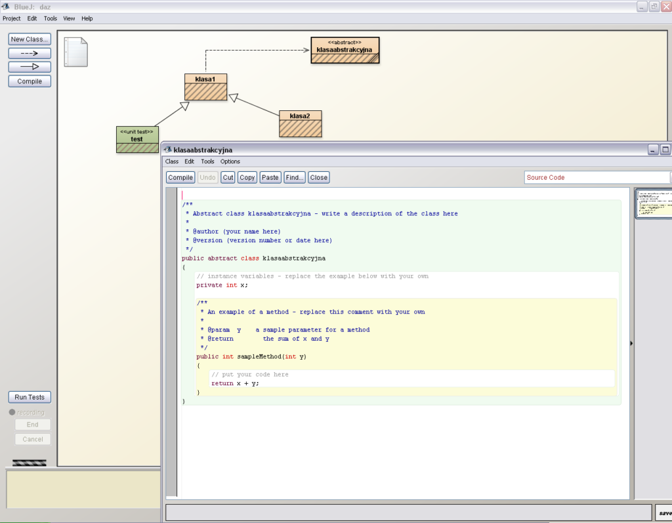This screenshot has width=672, height=523.
Task: Select the dashed uses-arrow tool
Action: [x=30, y=53]
